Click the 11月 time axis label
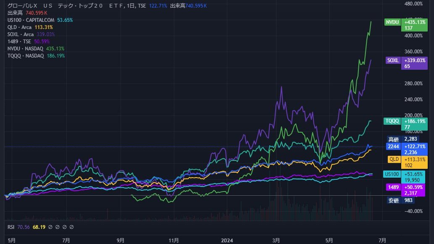Image resolution: width=434 pixels, height=244 pixels. [x=174, y=240]
